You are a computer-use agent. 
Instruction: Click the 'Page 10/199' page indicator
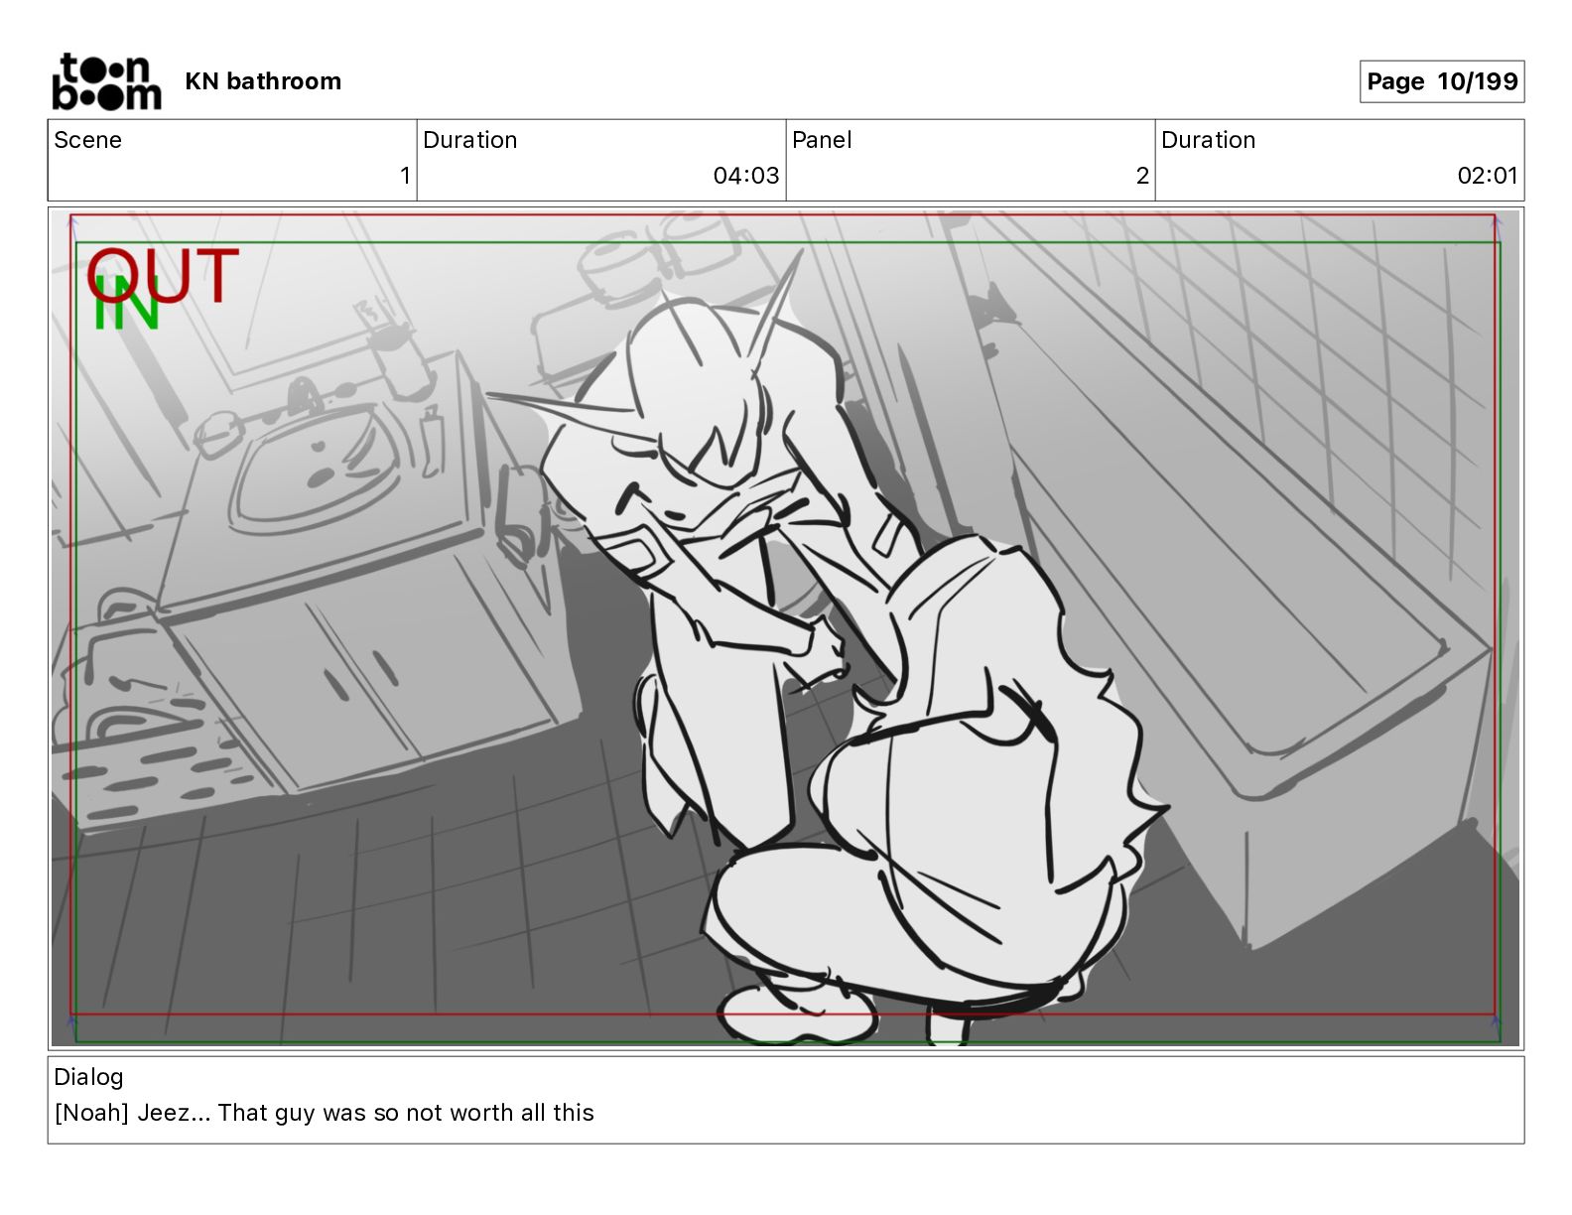point(1442,81)
